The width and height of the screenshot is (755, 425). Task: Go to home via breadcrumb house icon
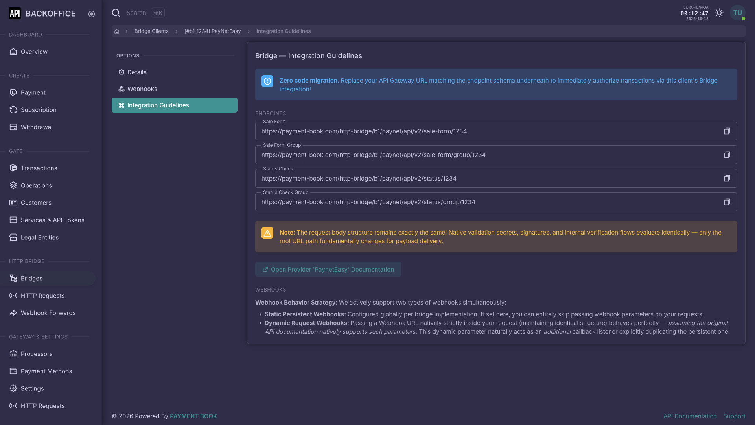[117, 31]
